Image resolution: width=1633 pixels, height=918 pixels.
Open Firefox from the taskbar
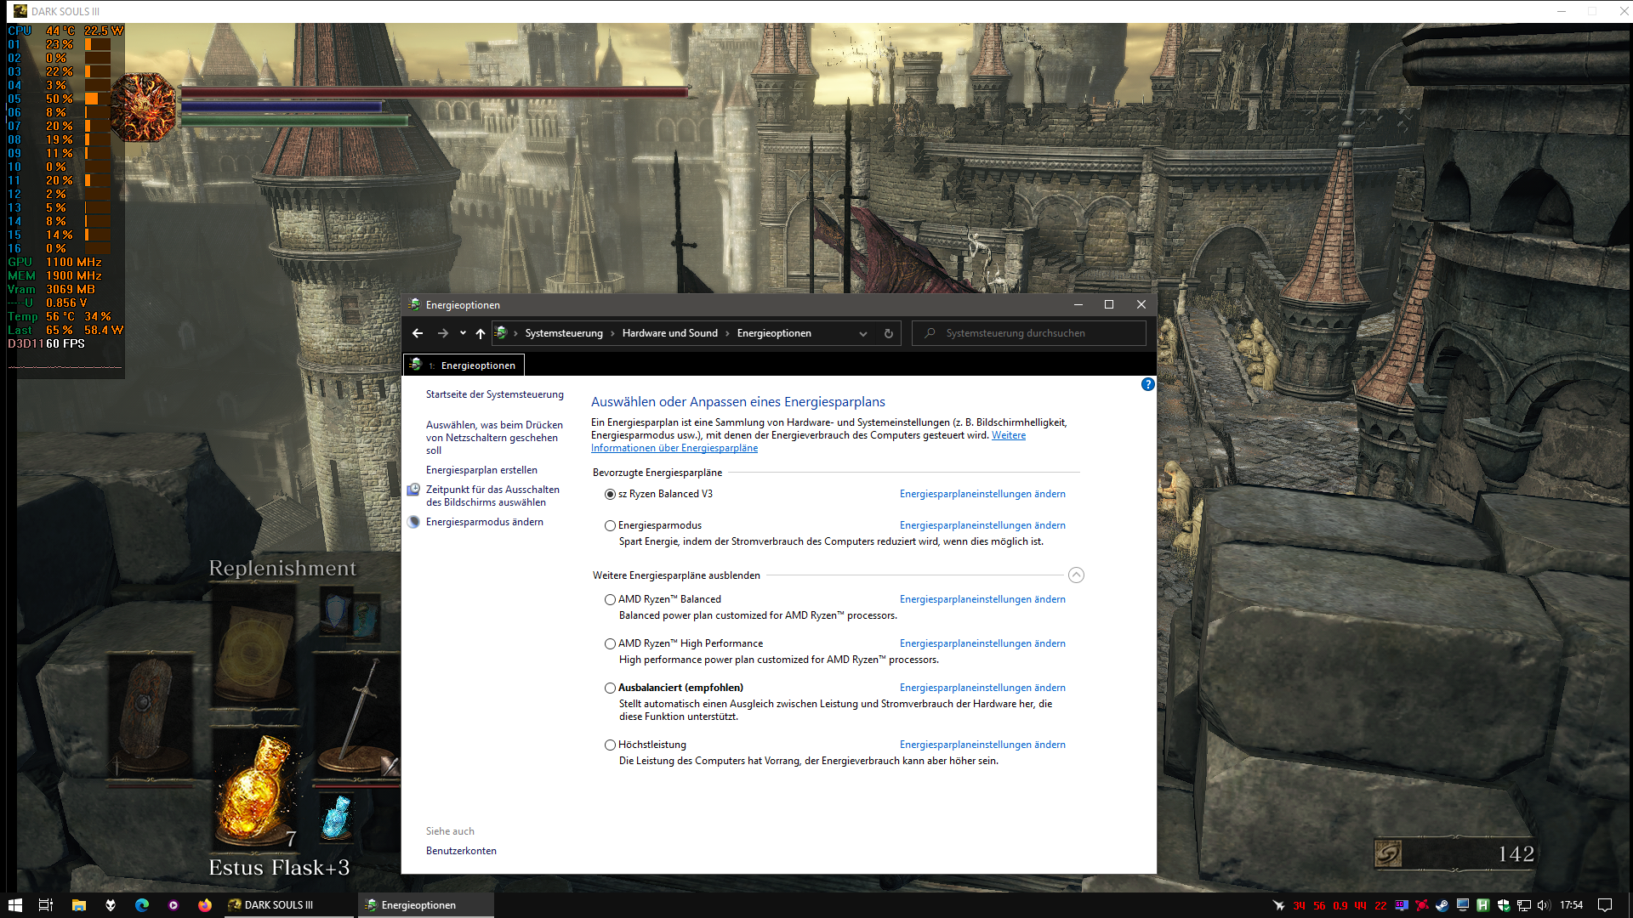(205, 905)
